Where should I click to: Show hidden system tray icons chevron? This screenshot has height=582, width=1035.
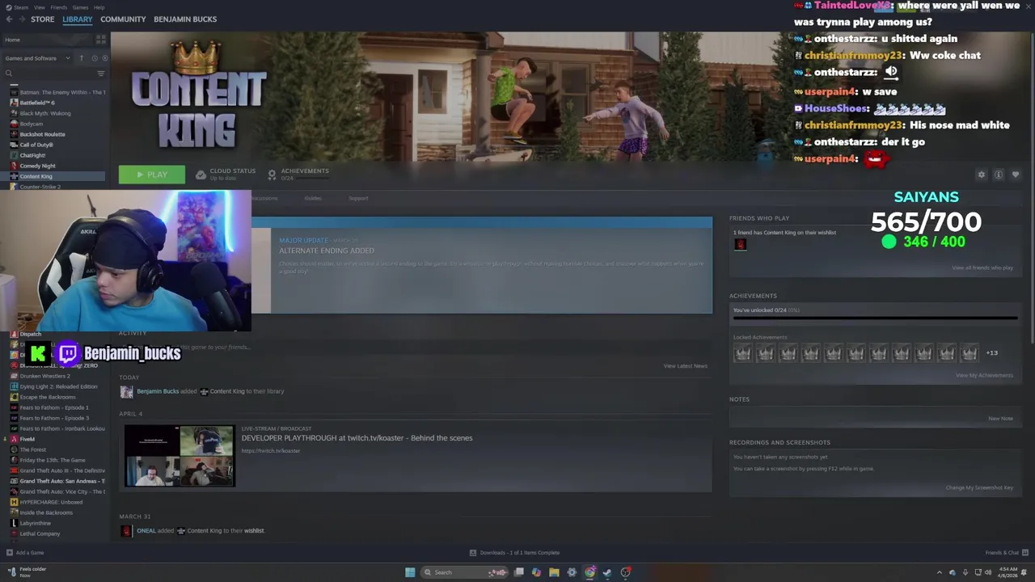tap(939, 572)
